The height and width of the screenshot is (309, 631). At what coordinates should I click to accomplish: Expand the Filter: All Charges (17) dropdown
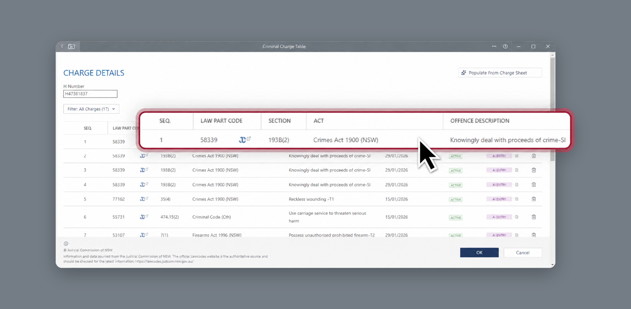[91, 109]
